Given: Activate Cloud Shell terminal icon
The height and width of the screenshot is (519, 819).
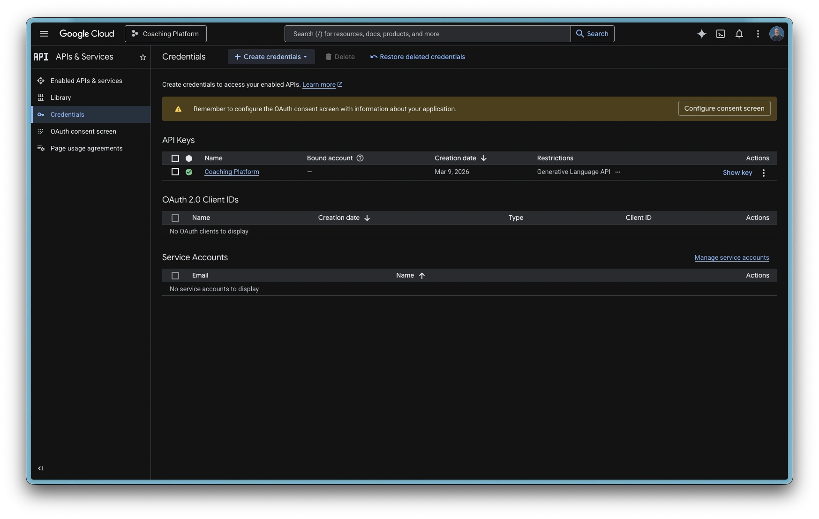Looking at the screenshot, I should pos(721,34).
